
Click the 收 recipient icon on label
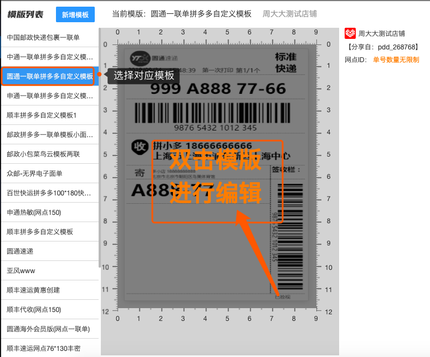tap(139, 147)
